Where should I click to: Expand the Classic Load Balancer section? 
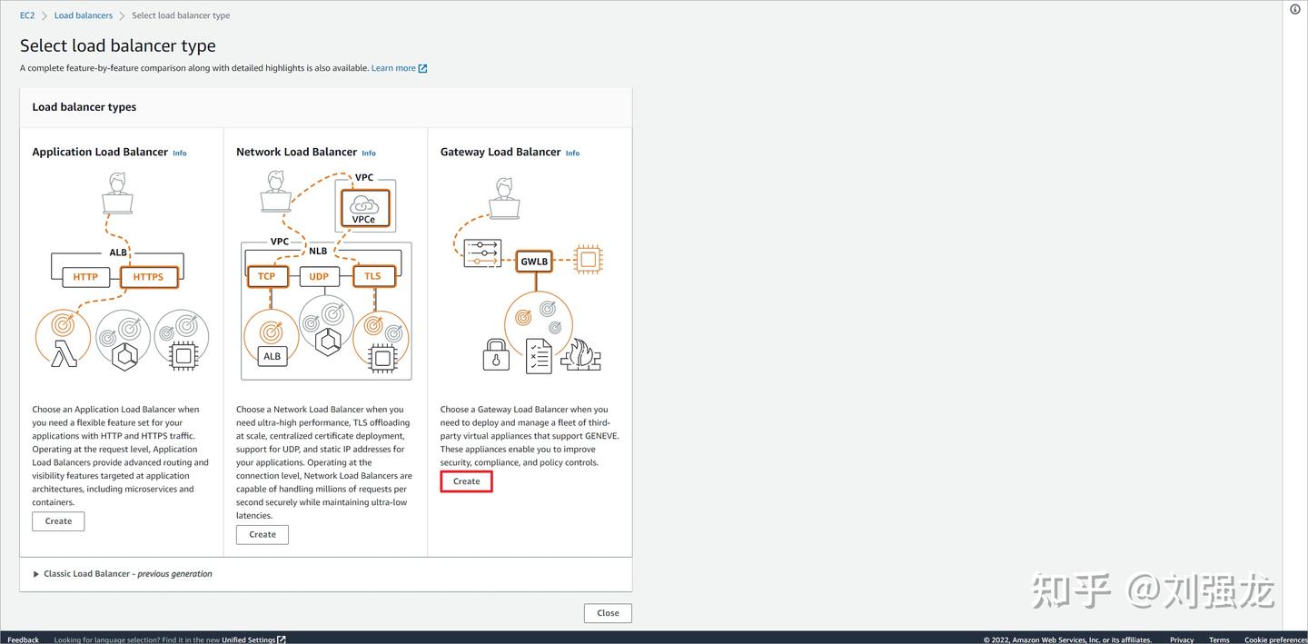pyautogui.click(x=35, y=573)
